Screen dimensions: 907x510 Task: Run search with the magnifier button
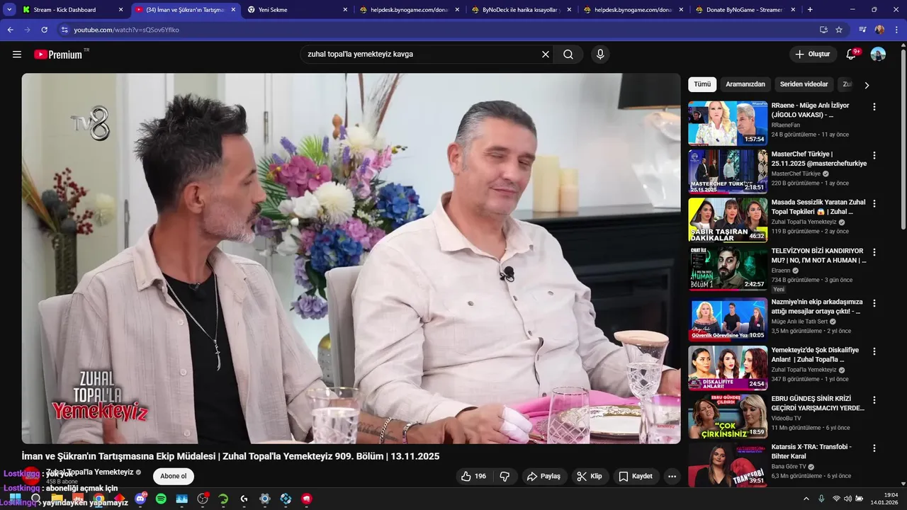(568, 55)
